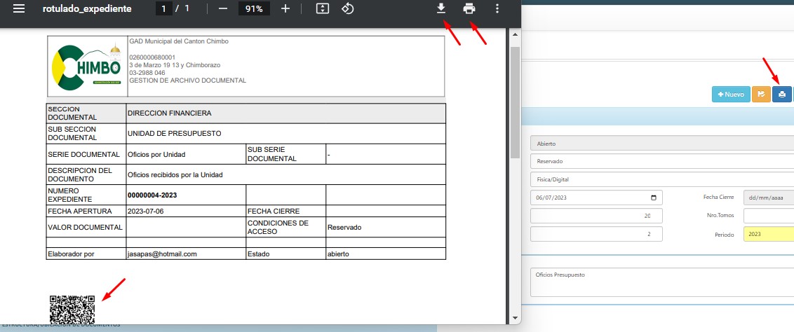794x332 pixels.
Task: Select the zoom percentage field 91%
Action: pyautogui.click(x=254, y=8)
